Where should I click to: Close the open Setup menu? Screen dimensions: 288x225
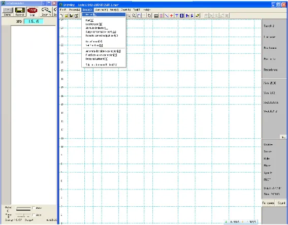(87, 10)
